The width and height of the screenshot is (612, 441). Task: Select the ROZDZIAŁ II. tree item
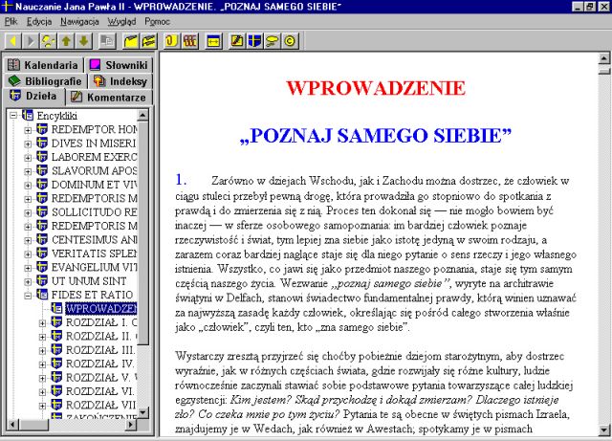101,336
